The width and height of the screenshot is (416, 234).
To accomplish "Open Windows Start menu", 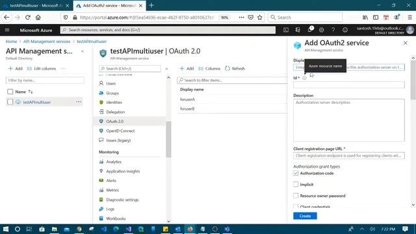I will pos(6,229).
